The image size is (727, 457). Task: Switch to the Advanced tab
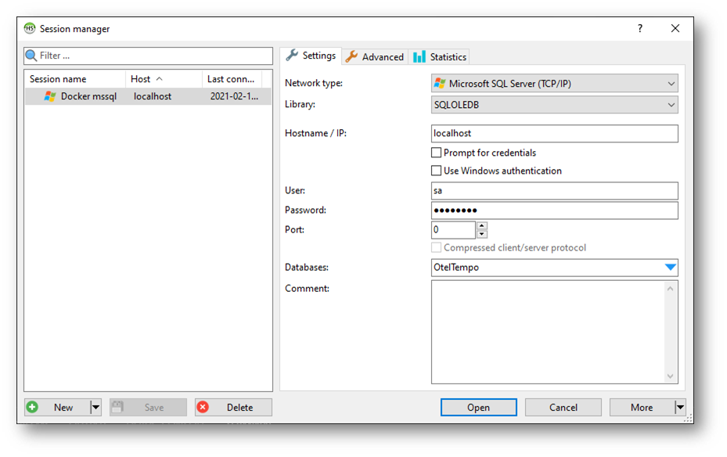point(375,56)
